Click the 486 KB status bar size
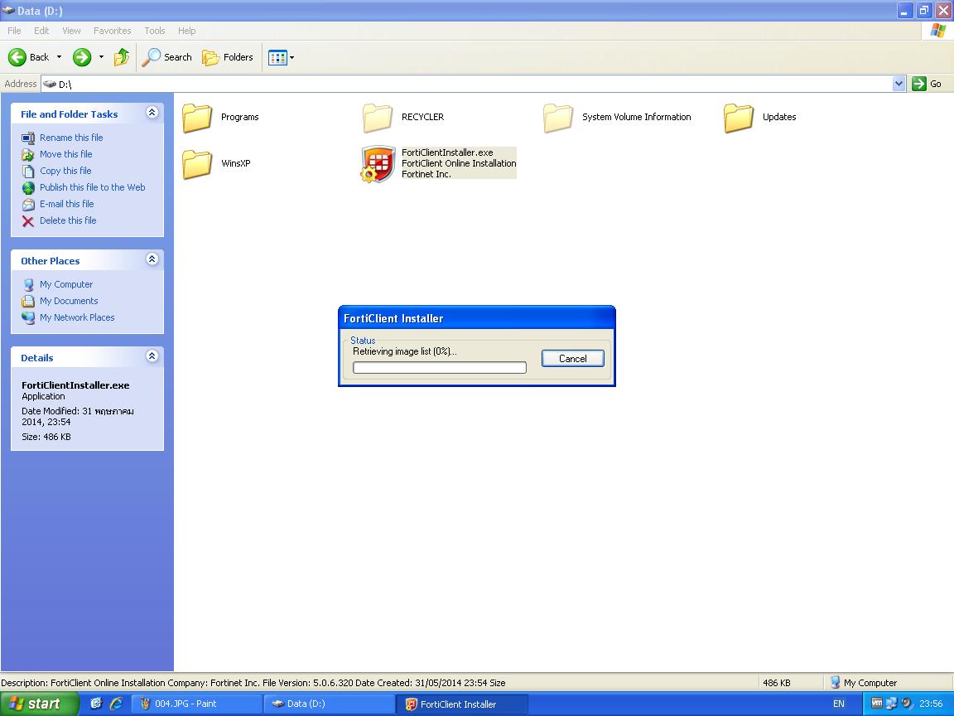The height and width of the screenshot is (716, 954). [x=777, y=683]
